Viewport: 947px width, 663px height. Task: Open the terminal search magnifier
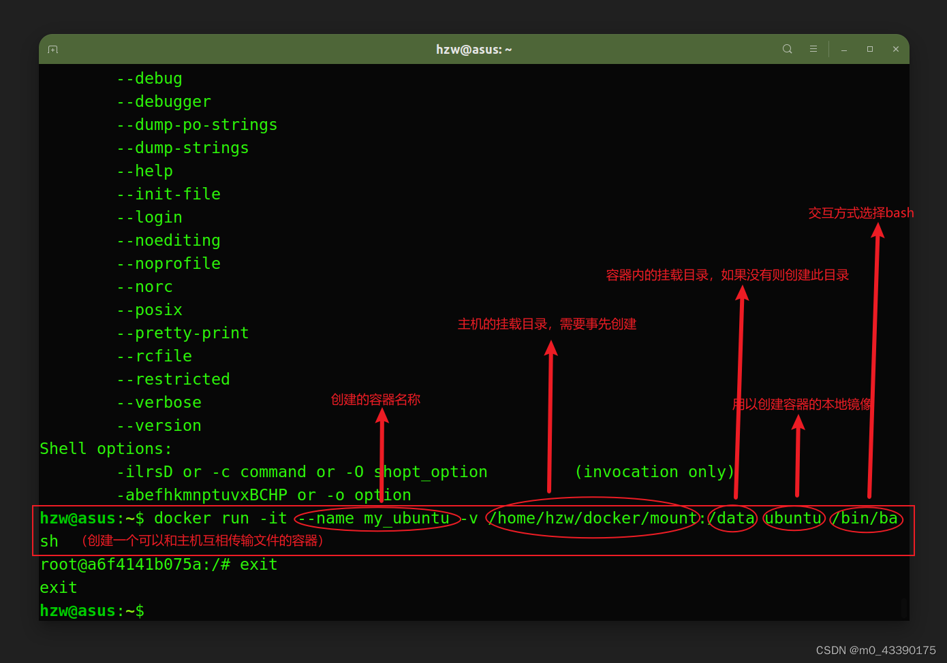pos(787,48)
